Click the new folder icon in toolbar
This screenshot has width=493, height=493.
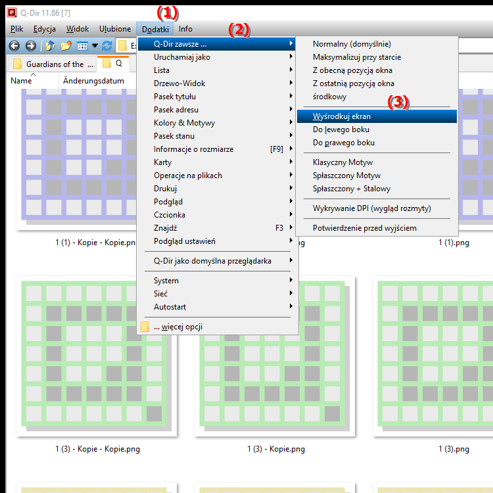[x=66, y=46]
